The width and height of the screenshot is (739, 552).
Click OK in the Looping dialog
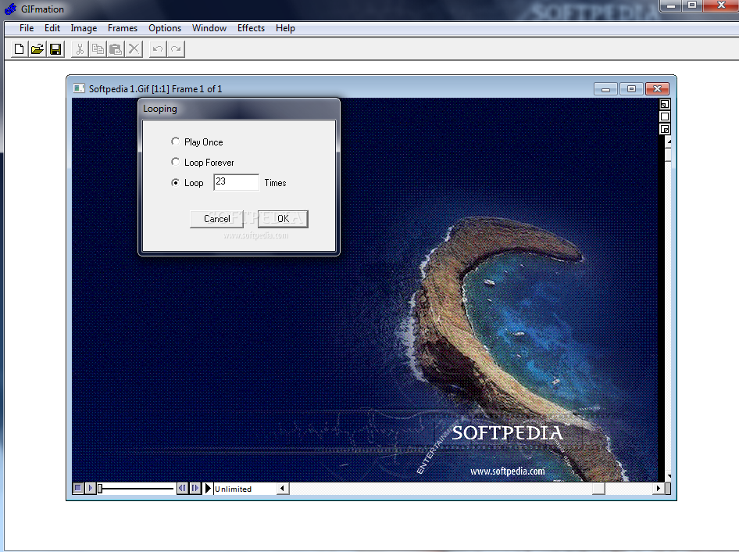(283, 219)
